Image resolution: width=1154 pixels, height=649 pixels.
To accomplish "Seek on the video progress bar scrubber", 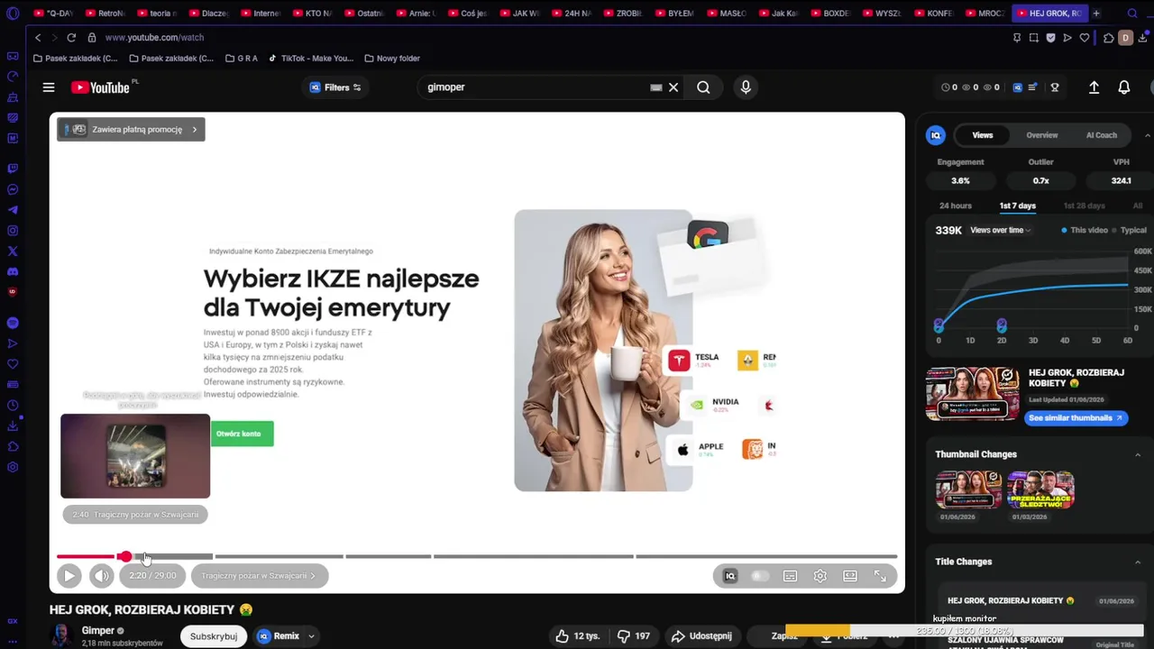I will (x=125, y=556).
